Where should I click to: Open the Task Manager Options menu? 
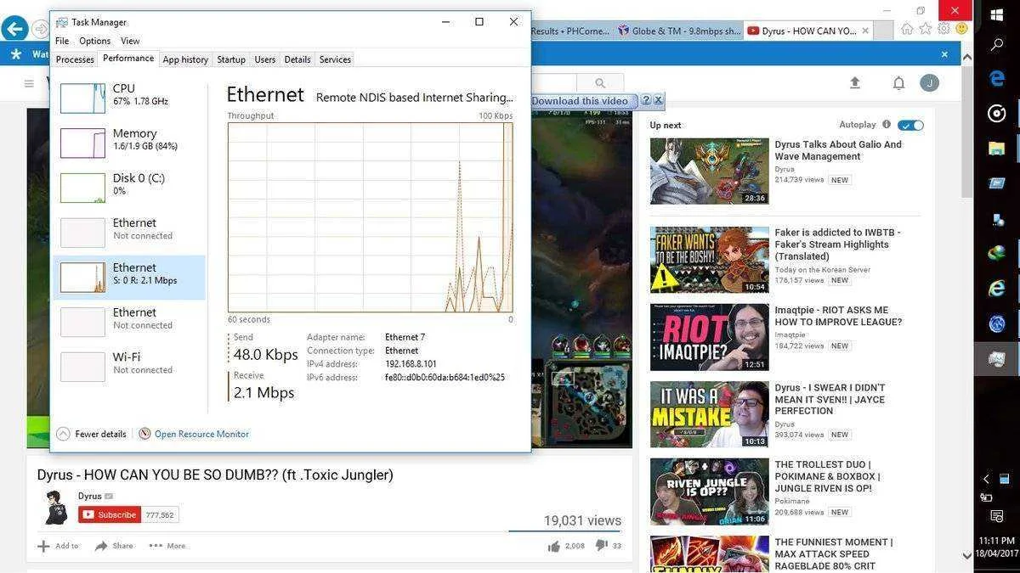click(94, 41)
